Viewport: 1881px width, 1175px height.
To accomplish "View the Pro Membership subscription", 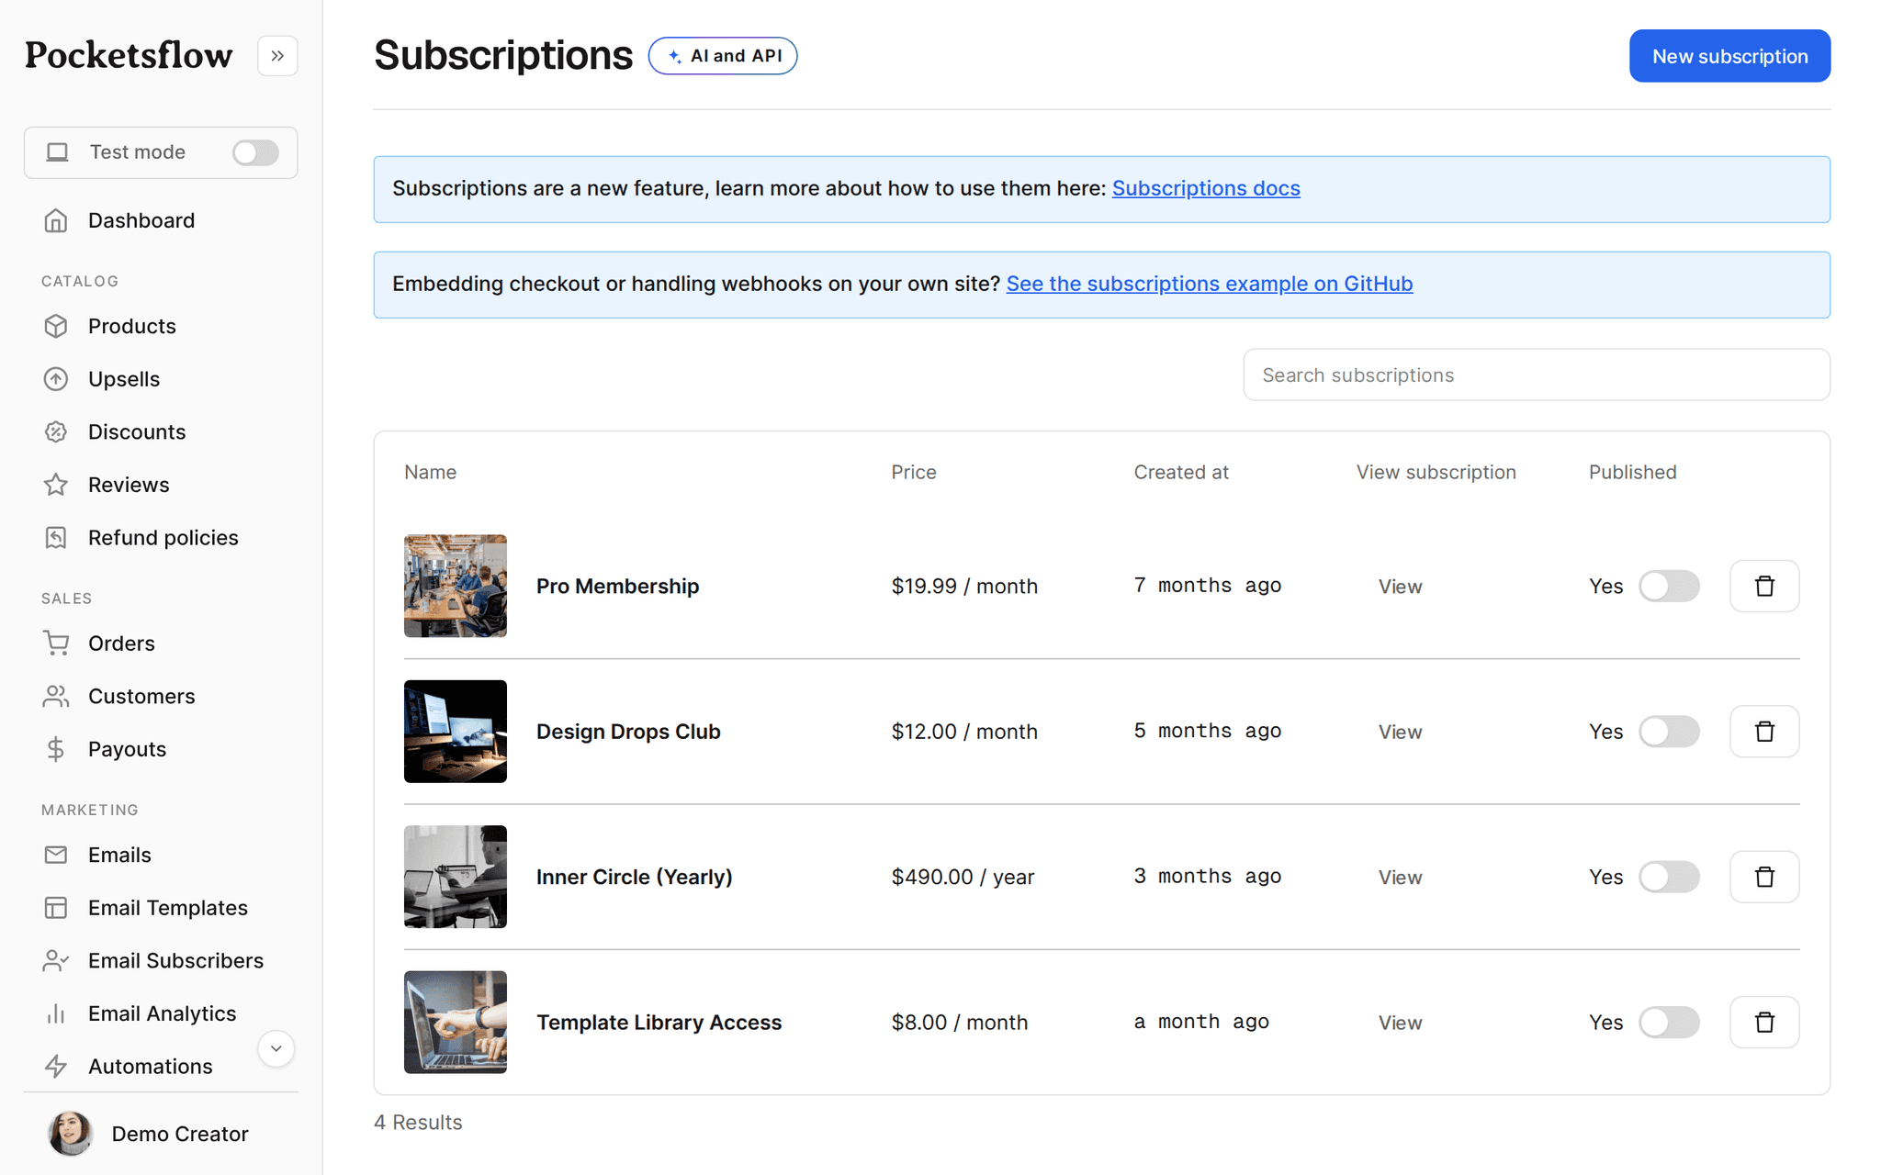I will 1400,587.
